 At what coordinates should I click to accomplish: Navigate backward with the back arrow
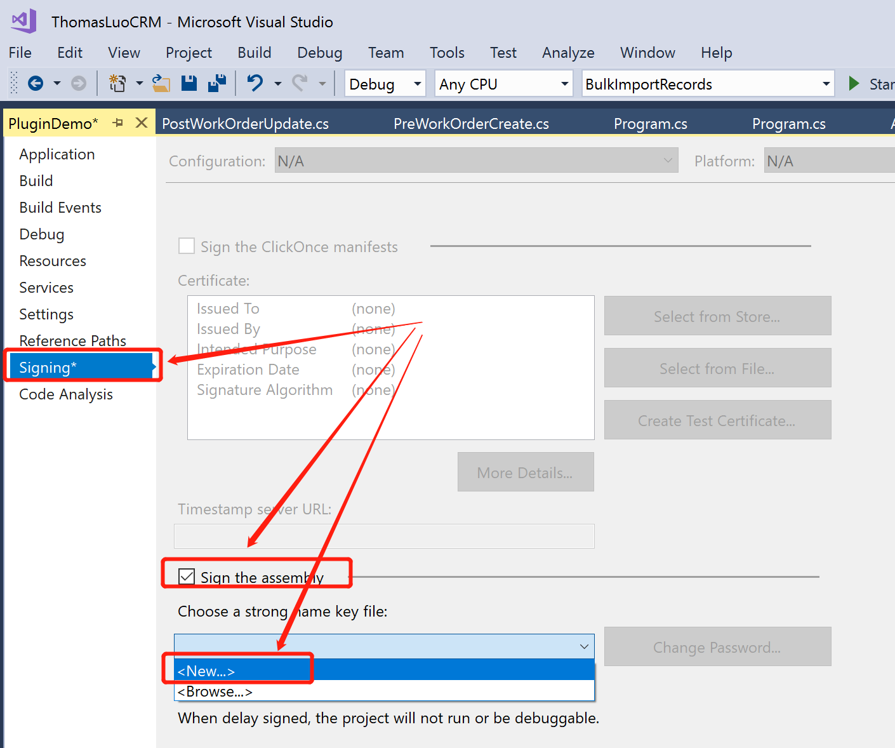coord(36,83)
